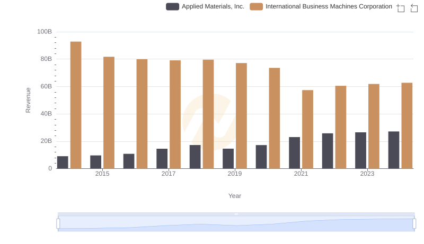This screenshot has width=424, height=244.
Task: Click Applied Materials bar for 2021
Action: point(295,153)
